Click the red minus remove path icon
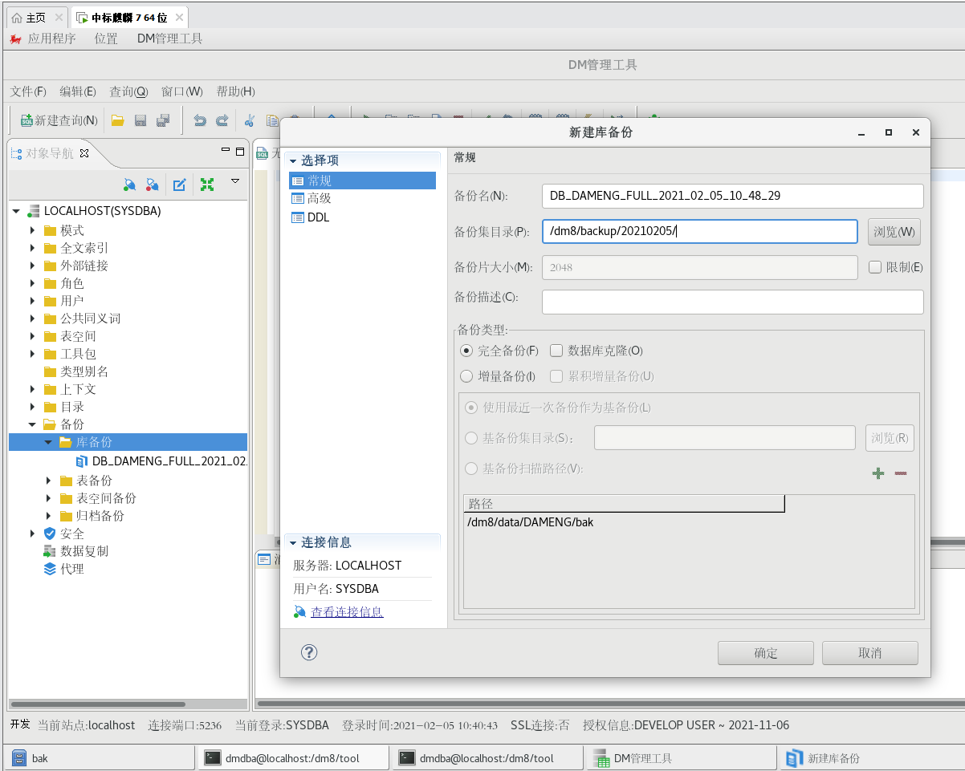 901,473
